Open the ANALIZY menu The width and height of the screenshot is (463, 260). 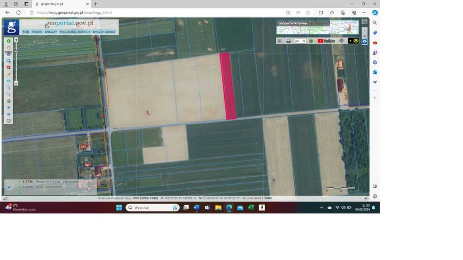(x=51, y=32)
